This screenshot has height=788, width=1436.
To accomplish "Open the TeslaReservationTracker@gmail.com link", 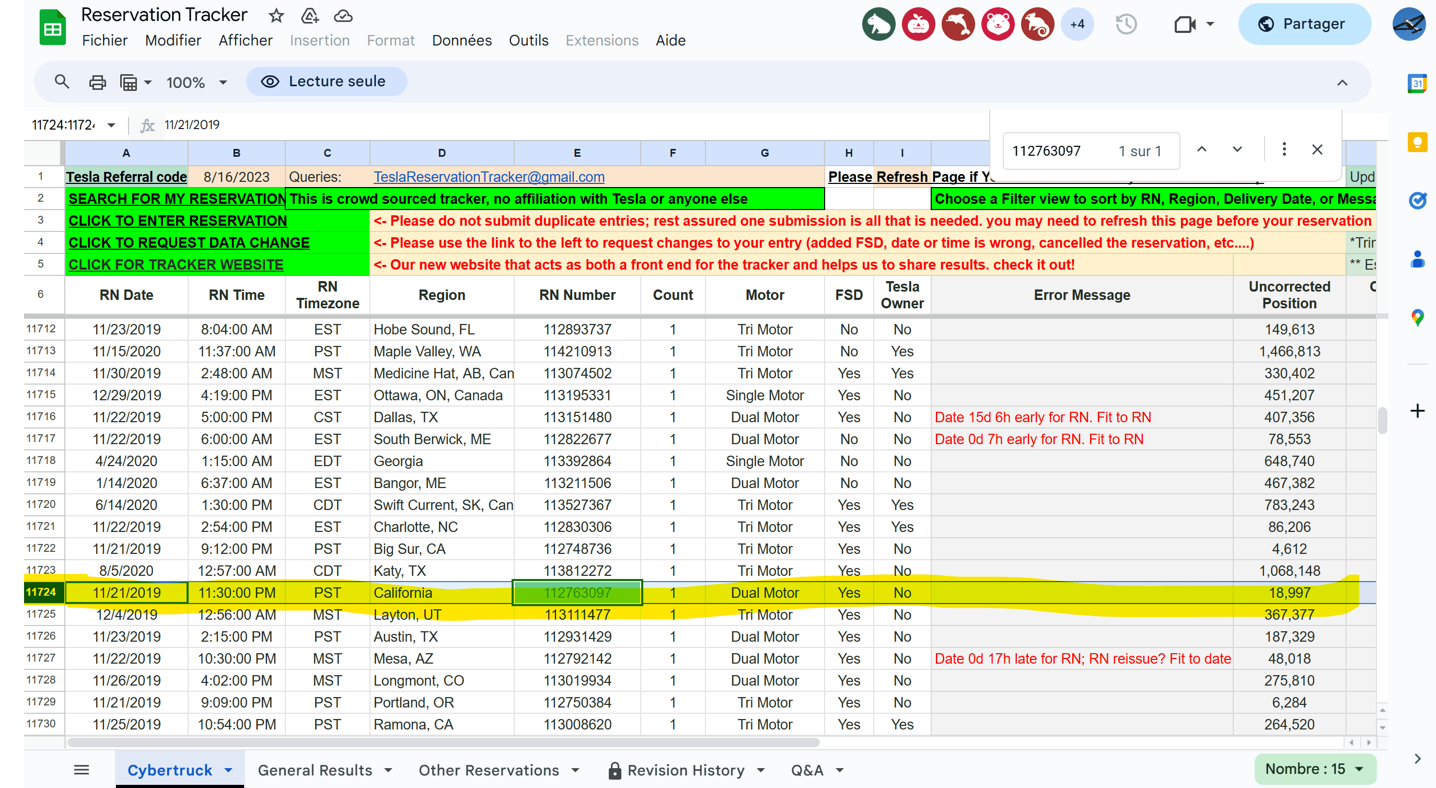I will coord(489,177).
